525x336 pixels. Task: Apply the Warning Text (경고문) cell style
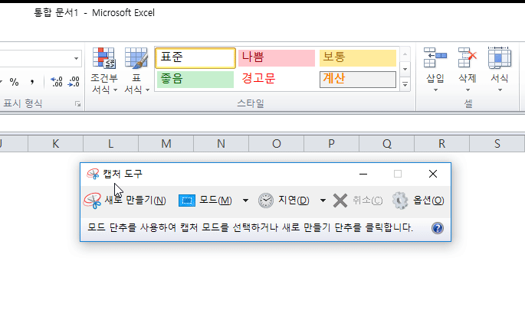click(277, 80)
